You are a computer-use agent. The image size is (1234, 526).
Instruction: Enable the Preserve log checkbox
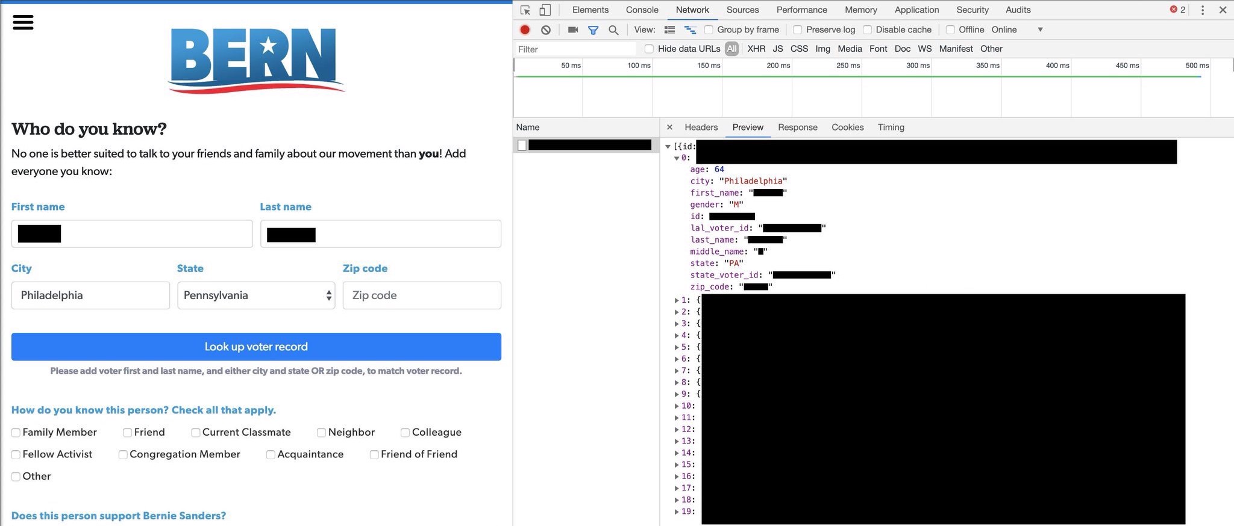pos(798,29)
